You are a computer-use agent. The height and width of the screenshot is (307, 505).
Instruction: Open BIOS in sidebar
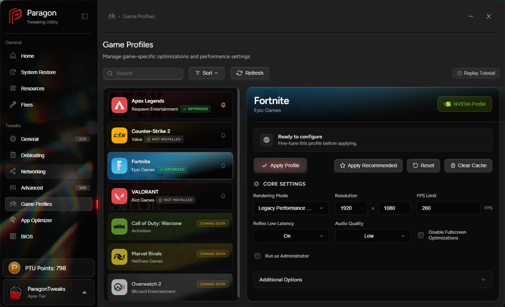point(49,237)
